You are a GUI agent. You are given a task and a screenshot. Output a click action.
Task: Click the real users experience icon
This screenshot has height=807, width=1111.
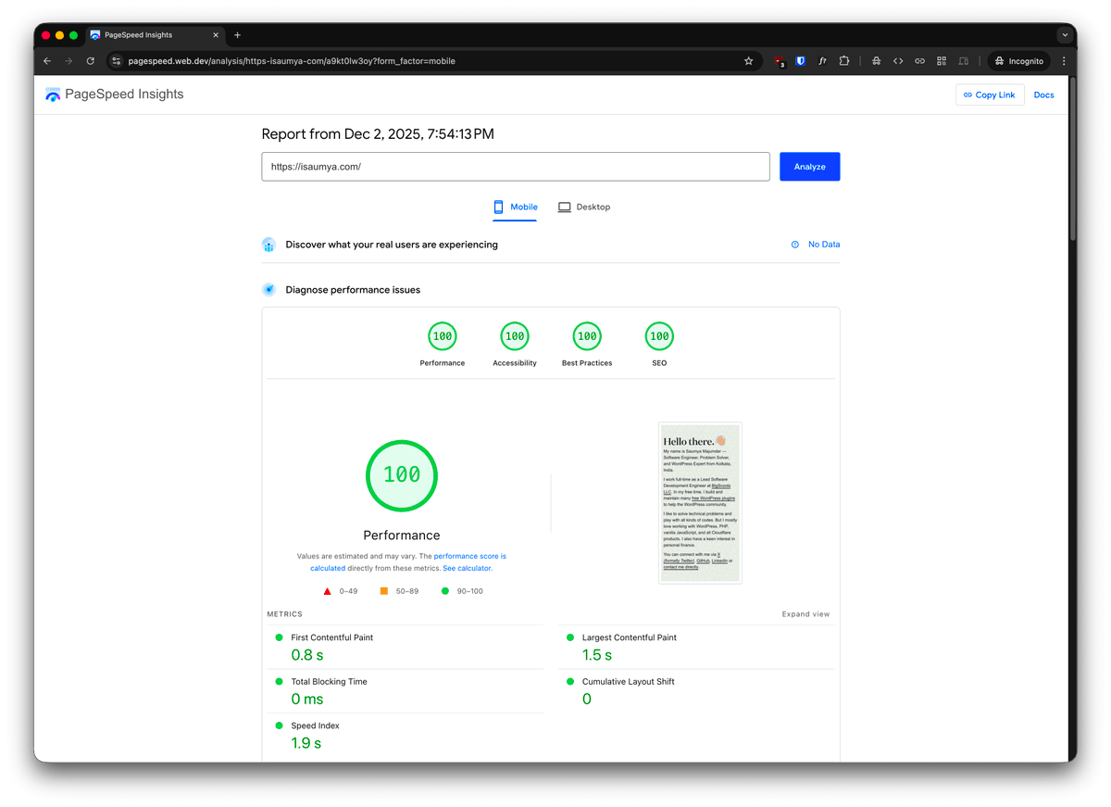point(268,245)
